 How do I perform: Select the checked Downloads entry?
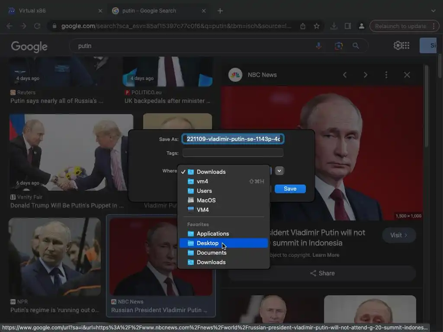click(x=223, y=172)
